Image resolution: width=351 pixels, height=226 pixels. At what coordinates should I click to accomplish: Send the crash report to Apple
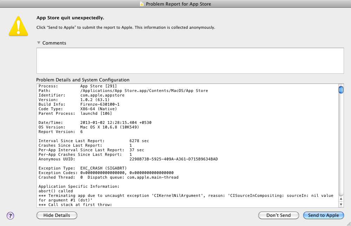324,215
